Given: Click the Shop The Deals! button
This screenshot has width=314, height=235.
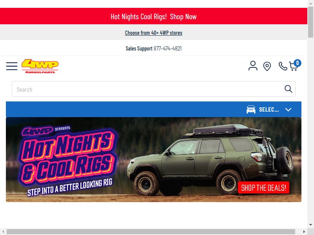Looking at the screenshot, I should coord(263,188).
